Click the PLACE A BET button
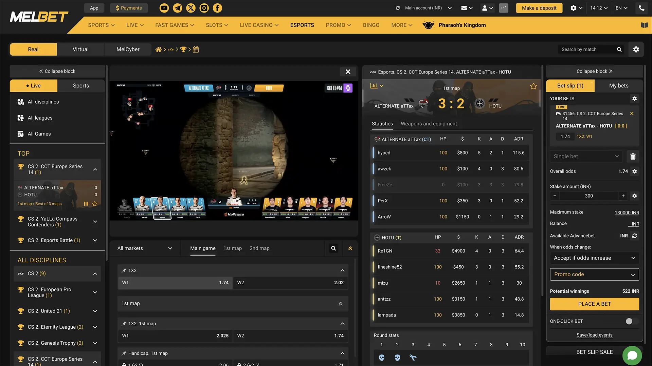 (x=594, y=304)
